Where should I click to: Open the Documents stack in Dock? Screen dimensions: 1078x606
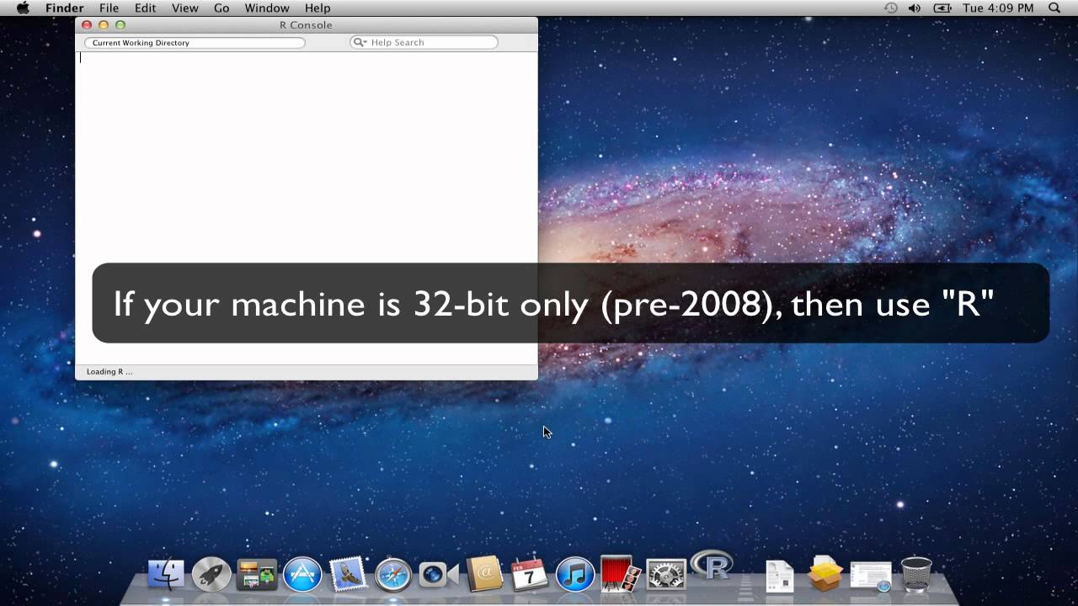[x=780, y=576]
